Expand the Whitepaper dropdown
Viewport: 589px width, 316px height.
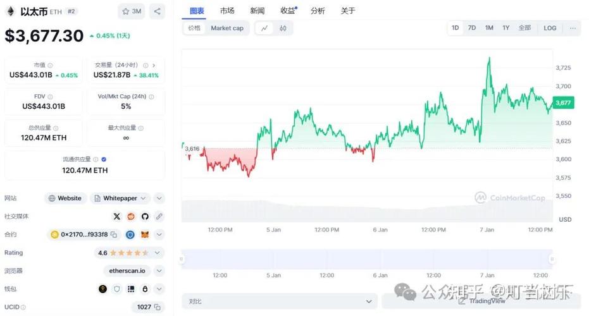(x=144, y=198)
